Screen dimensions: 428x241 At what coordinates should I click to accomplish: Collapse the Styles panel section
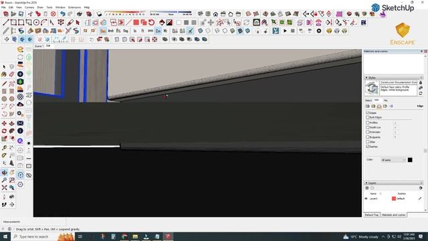click(x=366, y=78)
